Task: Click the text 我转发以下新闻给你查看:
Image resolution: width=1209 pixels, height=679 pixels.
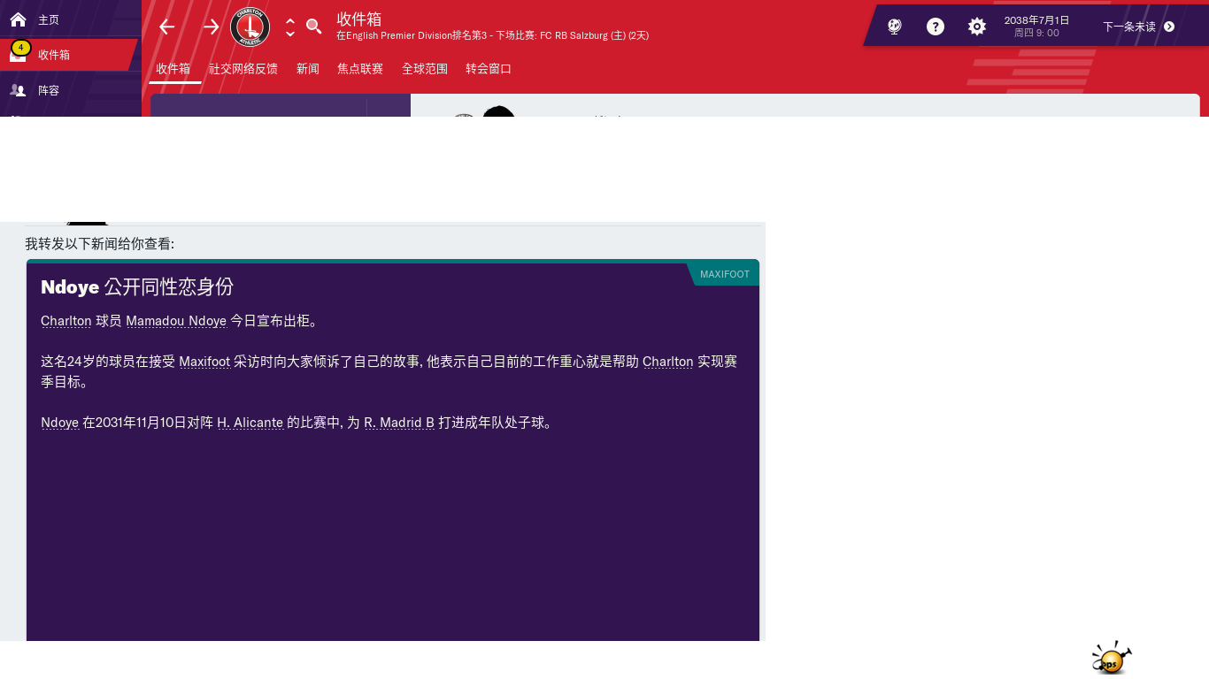Action: 100,244
